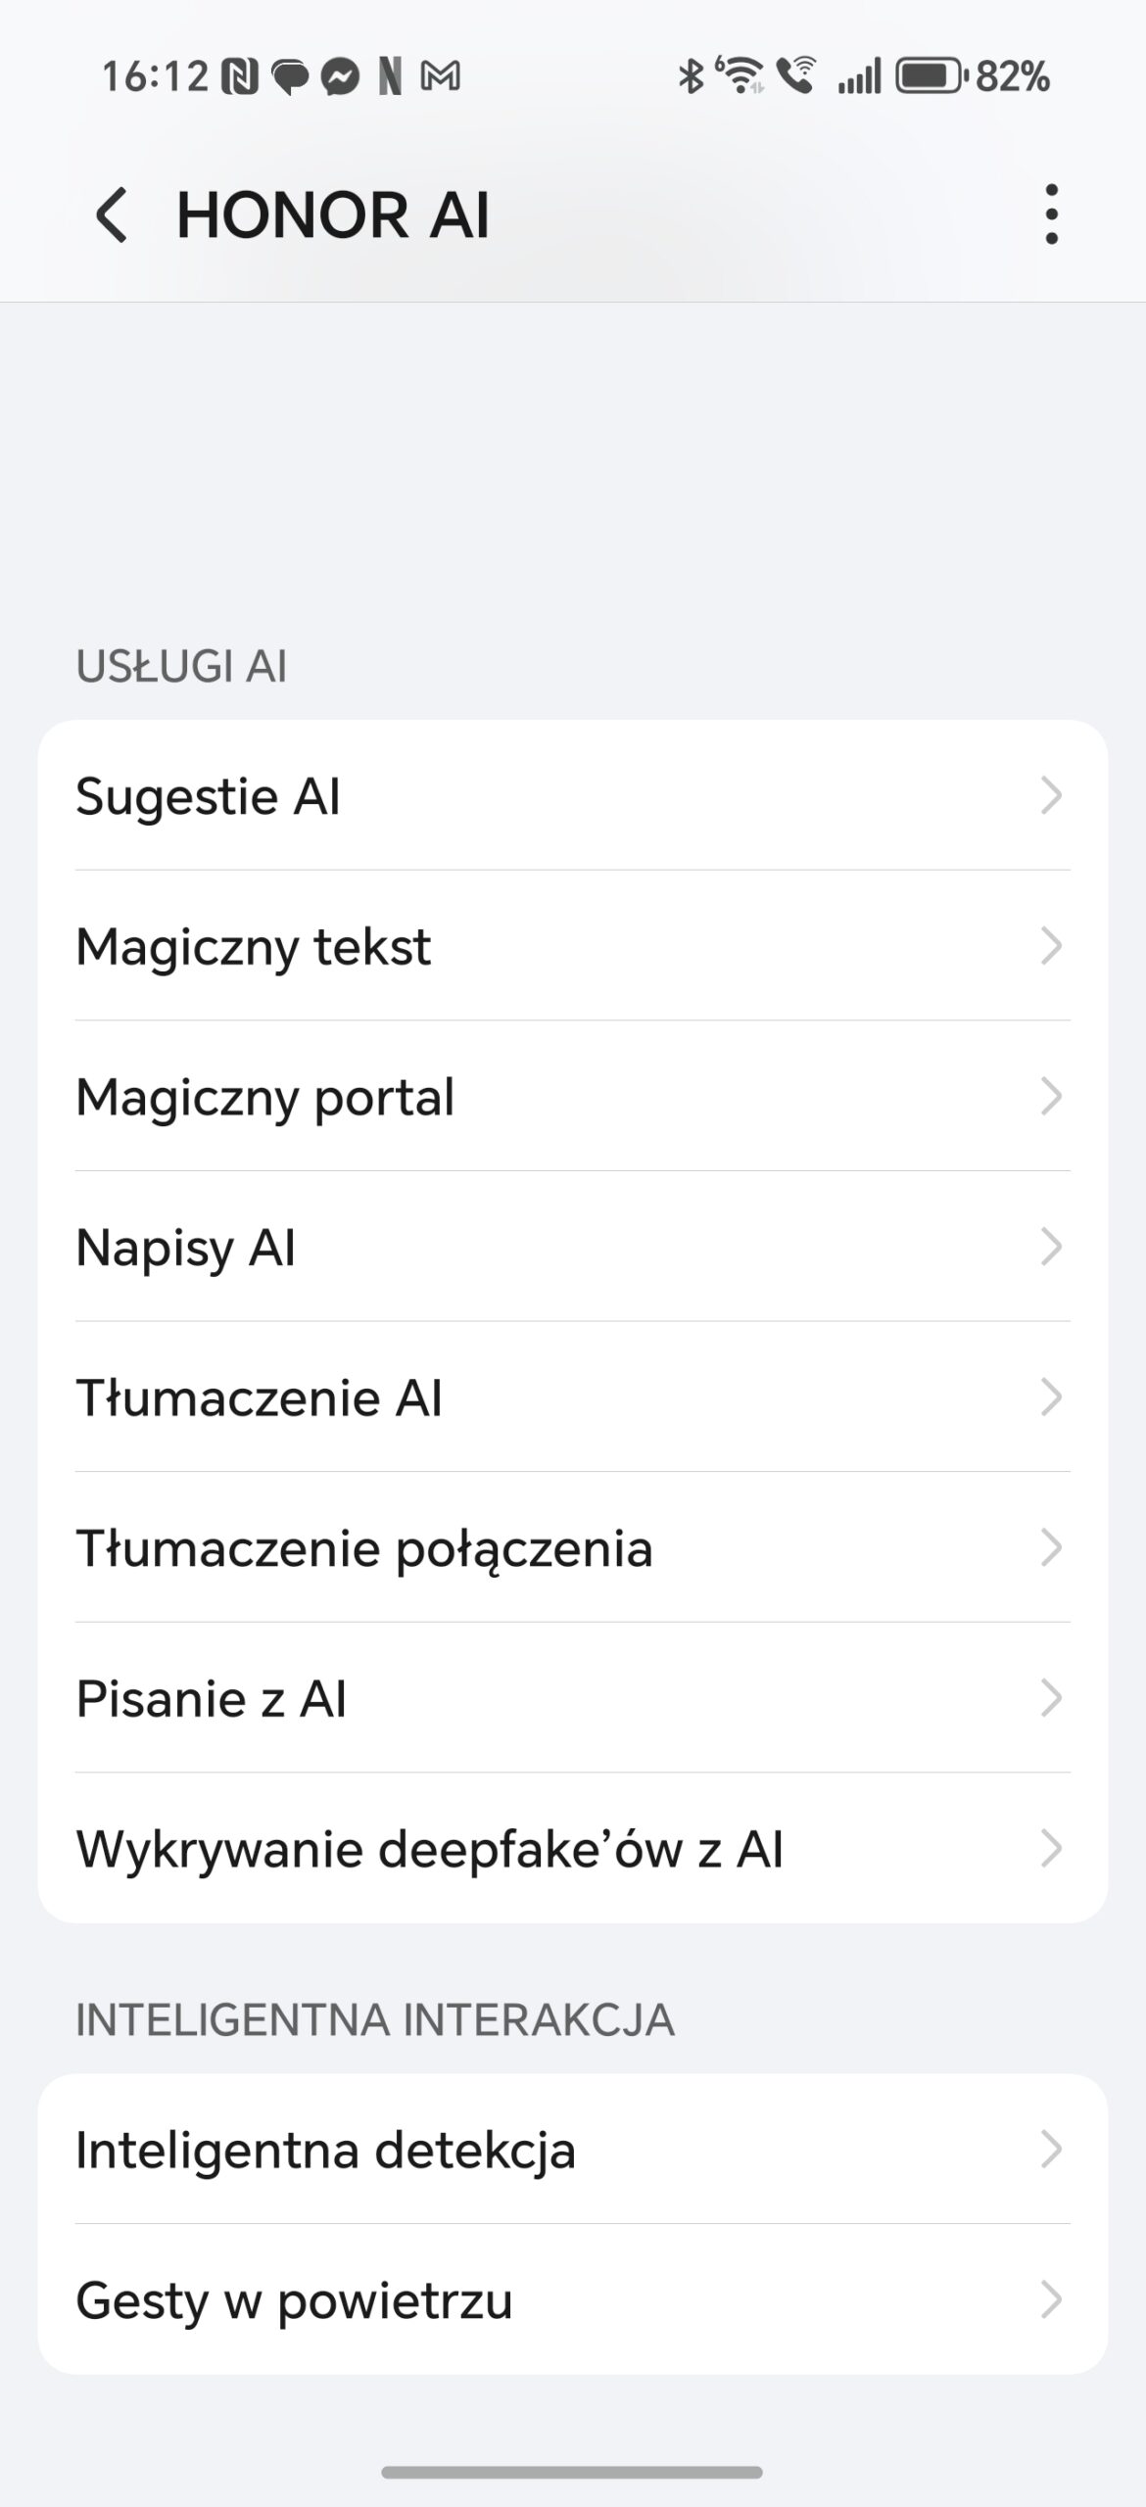The width and height of the screenshot is (1146, 2507).
Task: Tap the back arrow icon
Action: pos(112,214)
